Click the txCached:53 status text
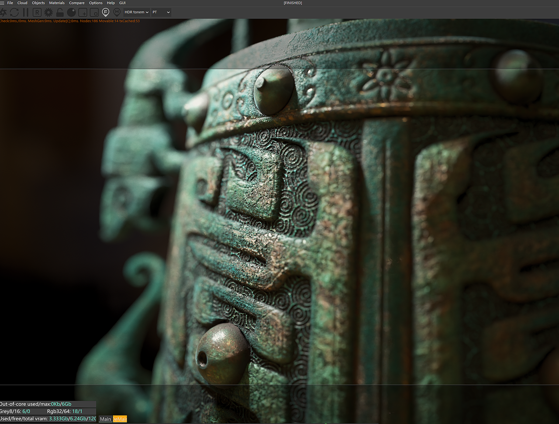The image size is (559, 424). coord(130,21)
